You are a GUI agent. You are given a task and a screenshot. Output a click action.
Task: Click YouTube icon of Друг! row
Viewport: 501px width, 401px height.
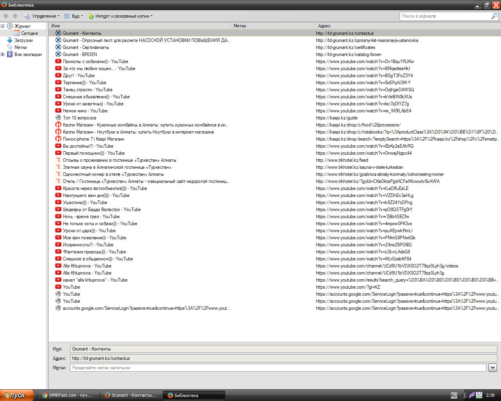(x=58, y=76)
